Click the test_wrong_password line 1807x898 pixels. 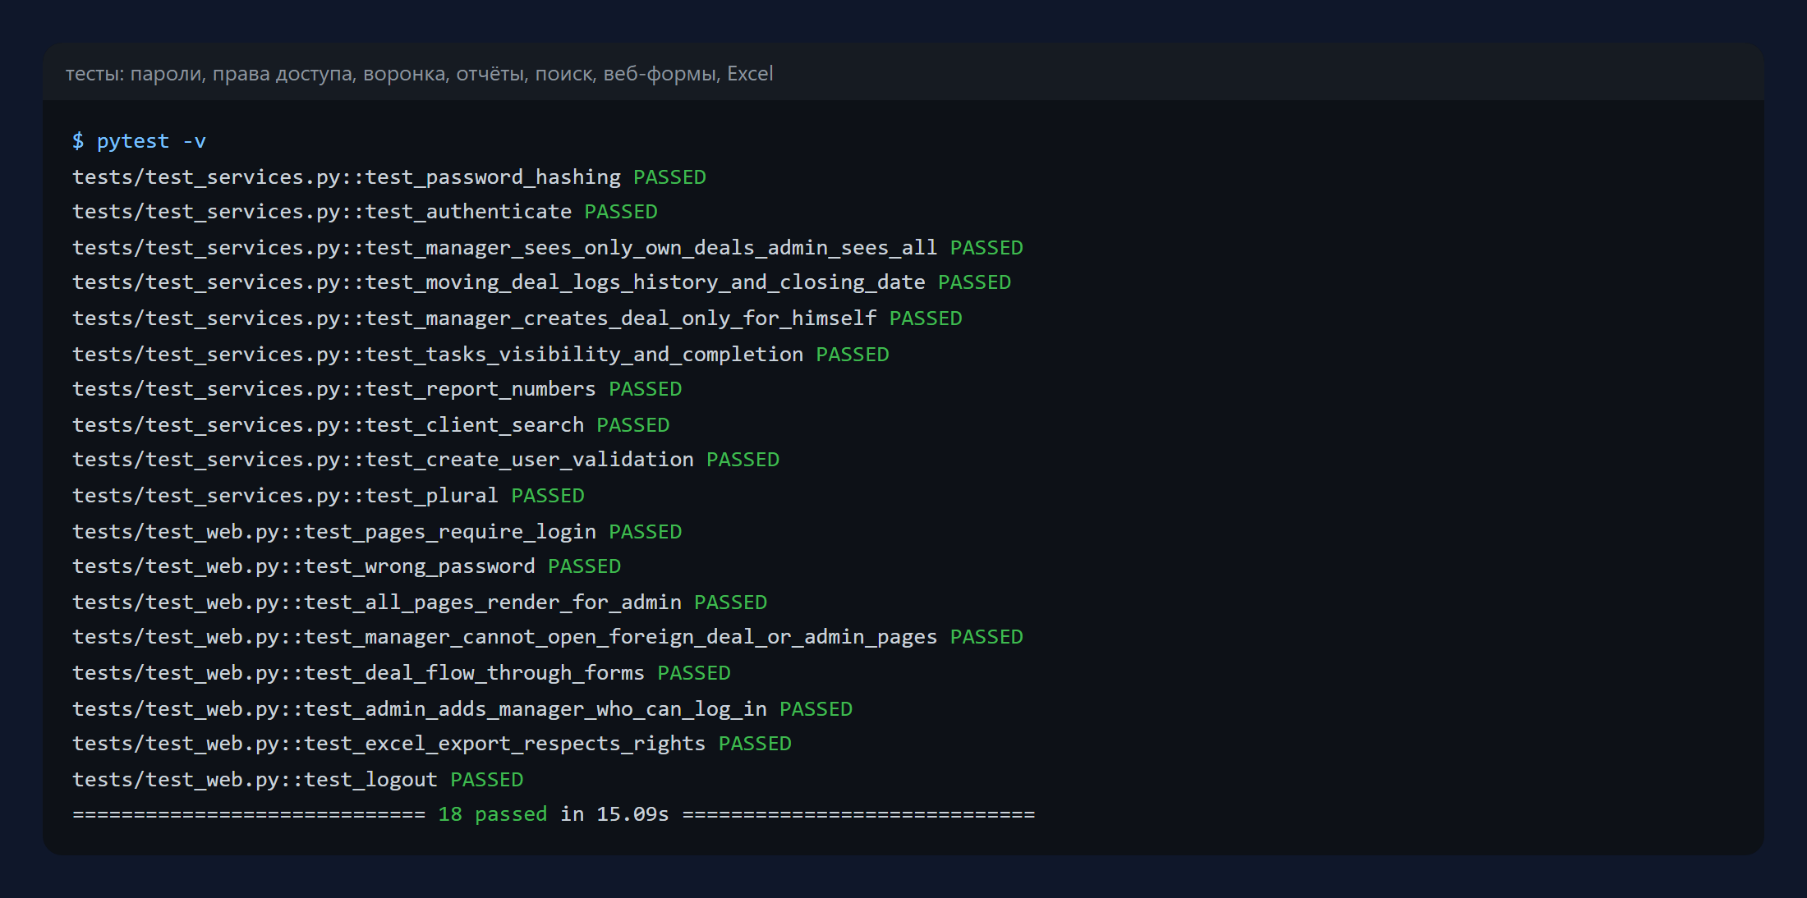[347, 566]
